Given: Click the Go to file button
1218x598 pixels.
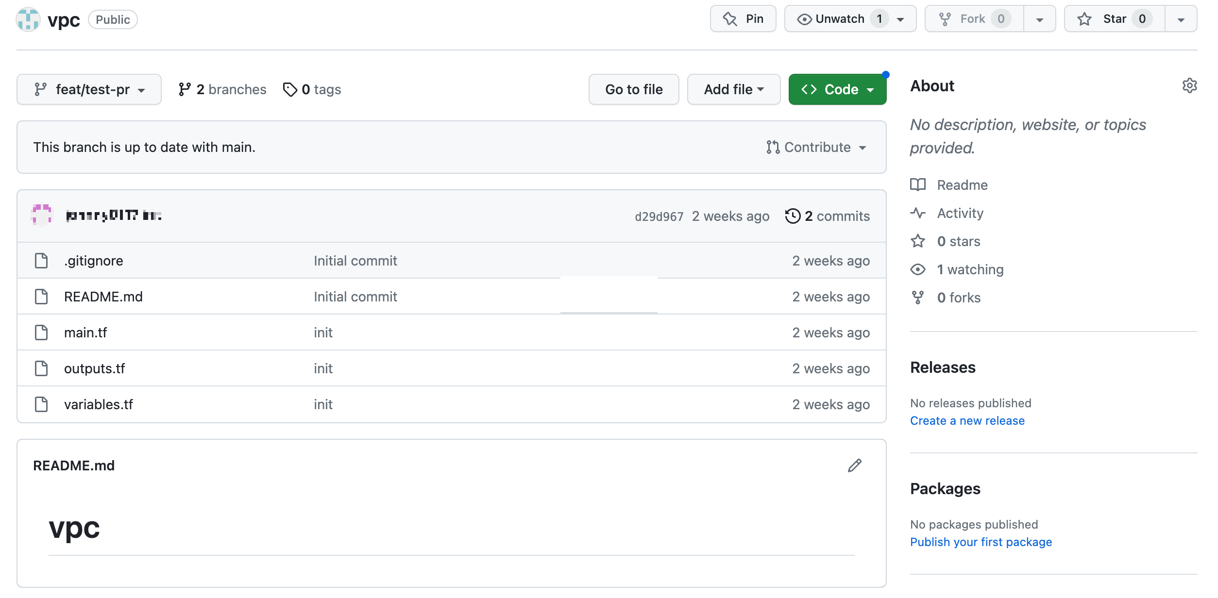Looking at the screenshot, I should click(x=633, y=89).
